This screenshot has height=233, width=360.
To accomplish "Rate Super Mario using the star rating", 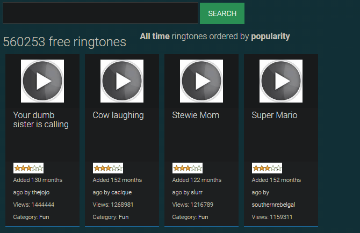I will tap(267, 168).
